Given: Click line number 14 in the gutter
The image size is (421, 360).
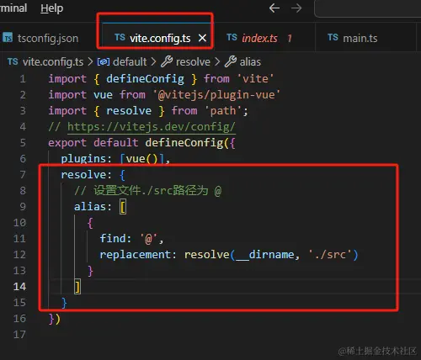Looking at the screenshot, I should click(19, 287).
